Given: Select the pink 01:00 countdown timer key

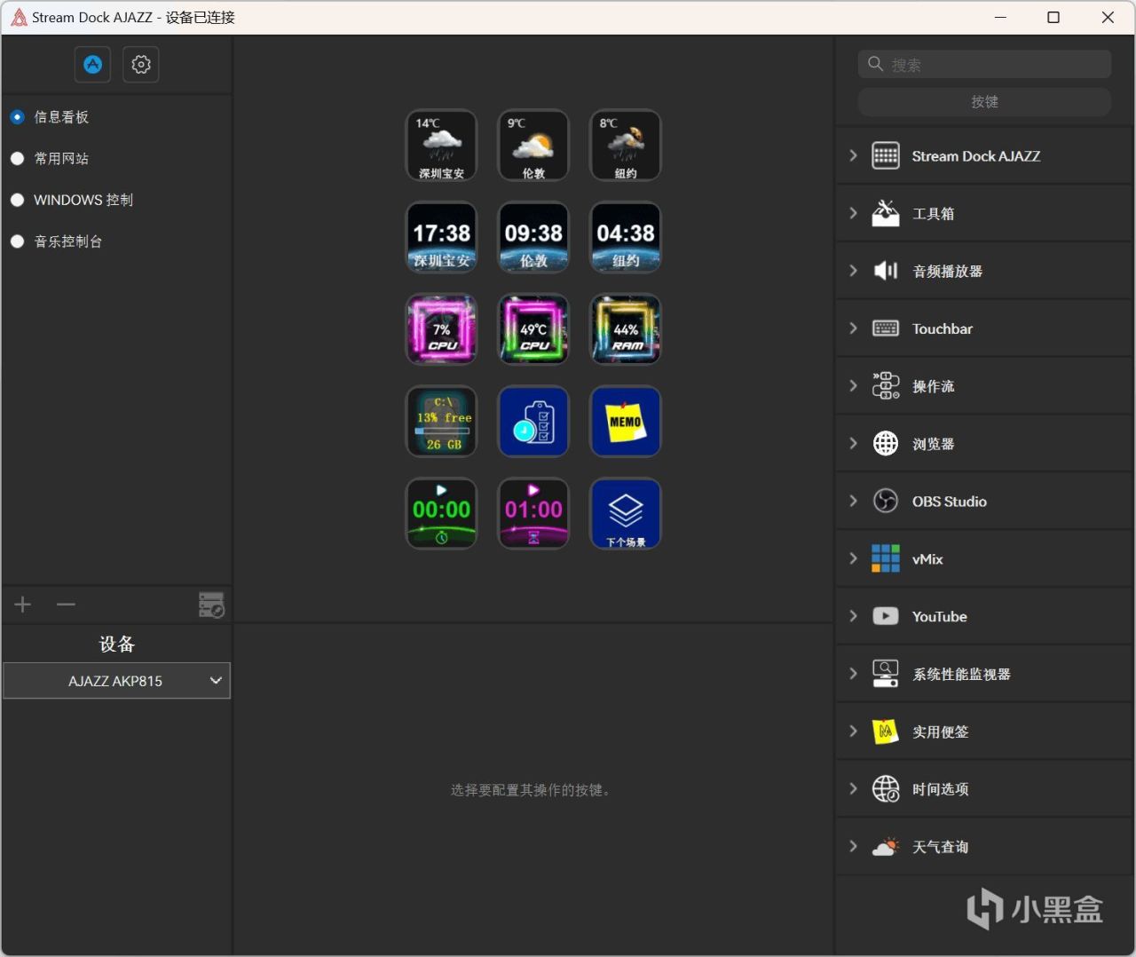Looking at the screenshot, I should pos(533,514).
